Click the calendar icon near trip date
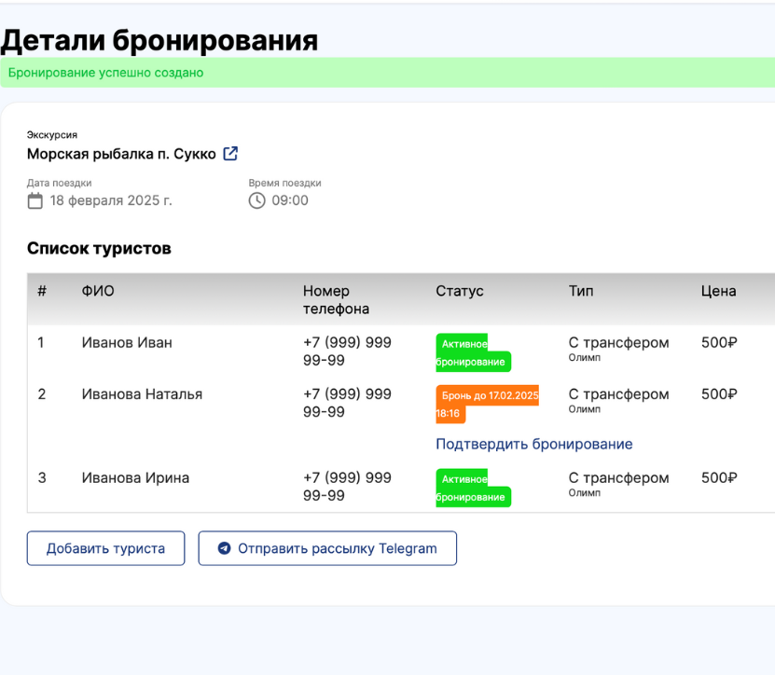The height and width of the screenshot is (675, 775). tap(35, 200)
